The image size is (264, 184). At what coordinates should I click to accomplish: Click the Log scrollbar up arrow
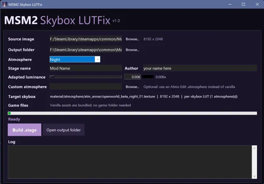click(255, 148)
